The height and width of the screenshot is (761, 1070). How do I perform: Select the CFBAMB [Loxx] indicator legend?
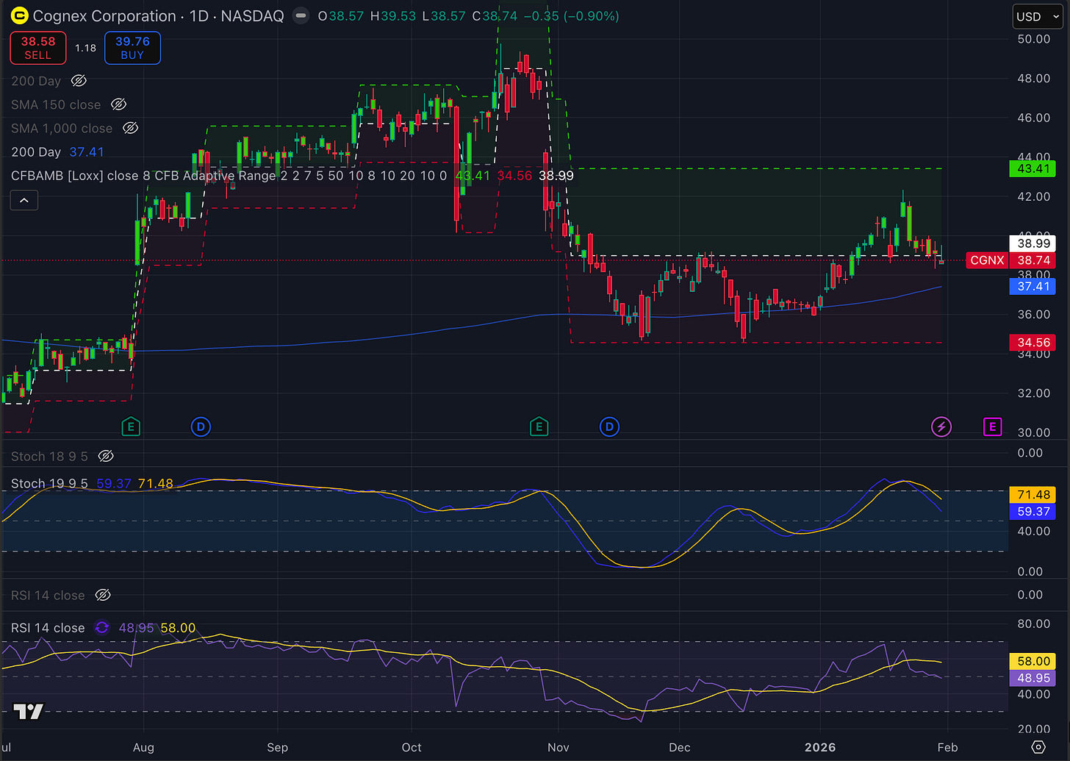coord(292,176)
